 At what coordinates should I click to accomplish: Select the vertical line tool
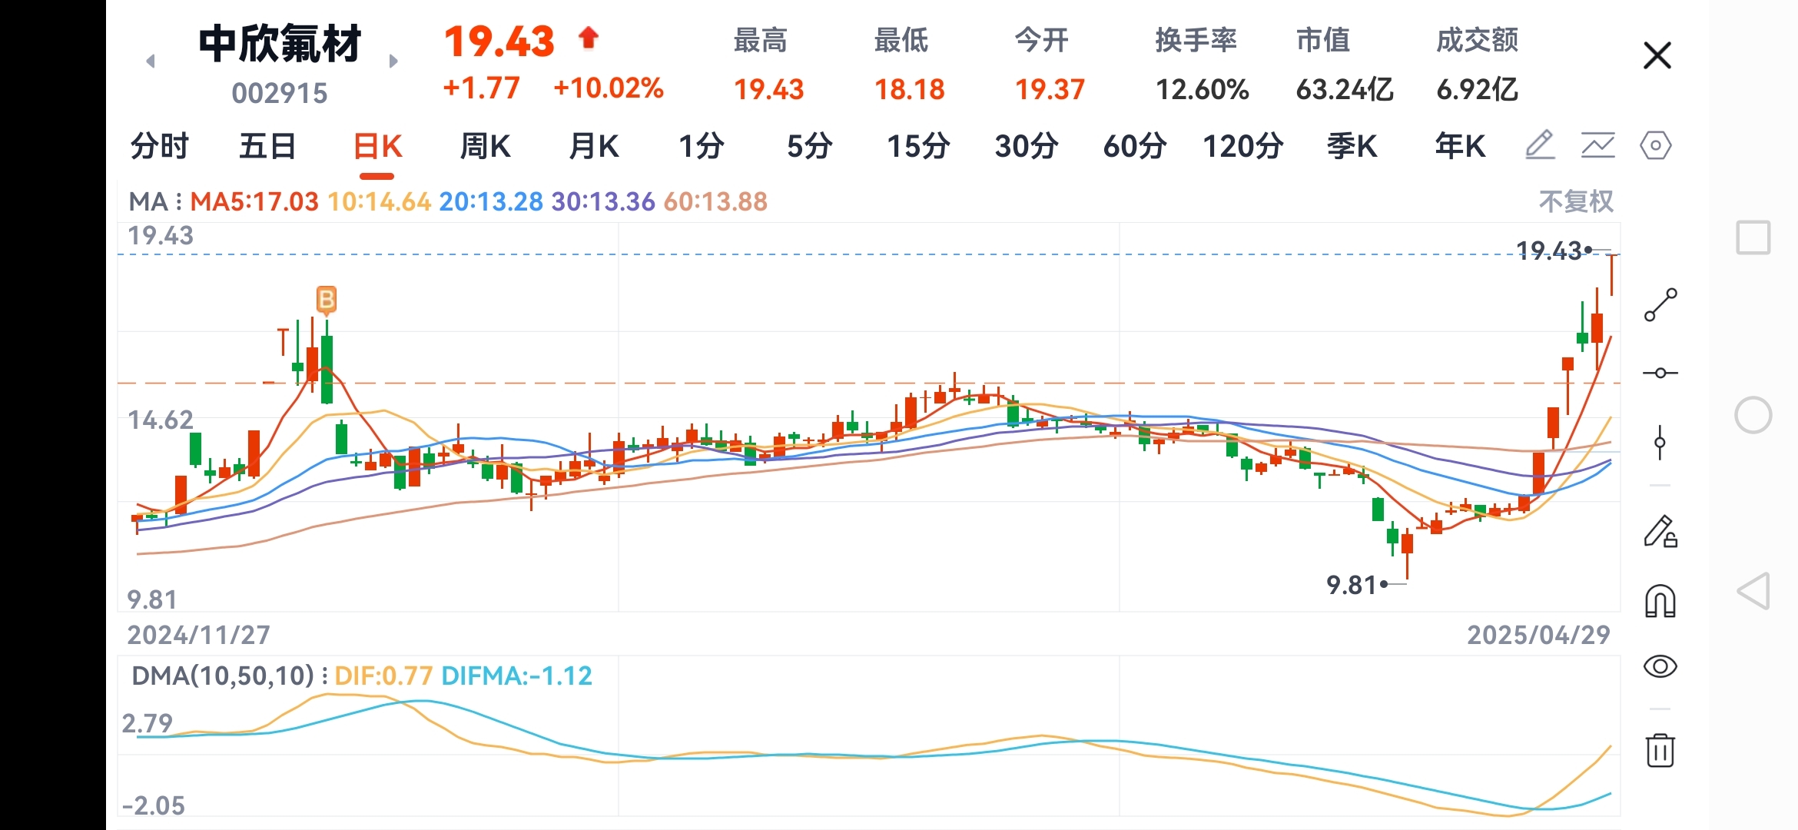tap(1660, 443)
